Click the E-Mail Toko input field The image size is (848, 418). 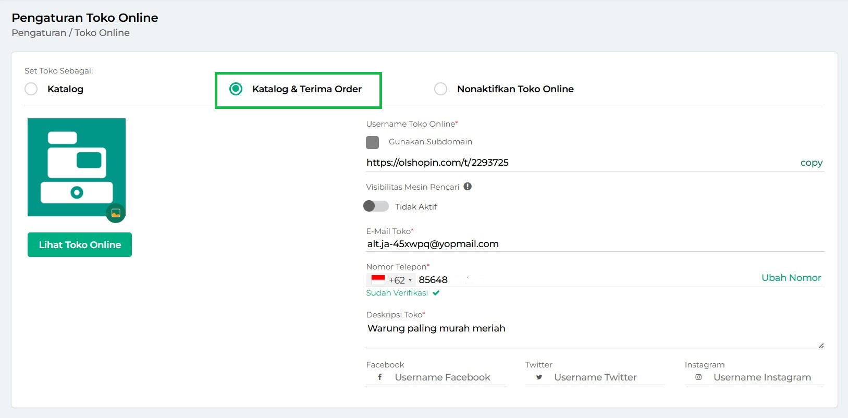click(594, 244)
